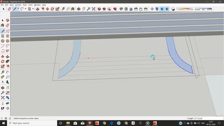Open Line tool dropdown arrow
Image resolution: width=224 pixels, height=126 pixels.
click(18, 9)
